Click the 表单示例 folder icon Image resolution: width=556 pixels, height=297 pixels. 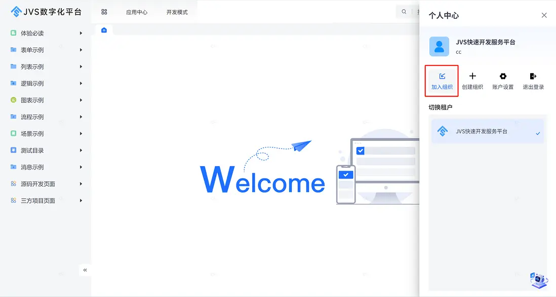click(x=14, y=50)
